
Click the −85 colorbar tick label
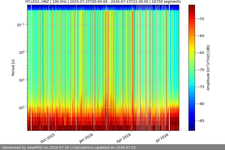[201, 121]
